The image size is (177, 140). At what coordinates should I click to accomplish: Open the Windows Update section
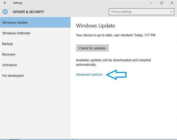click(x=35, y=22)
